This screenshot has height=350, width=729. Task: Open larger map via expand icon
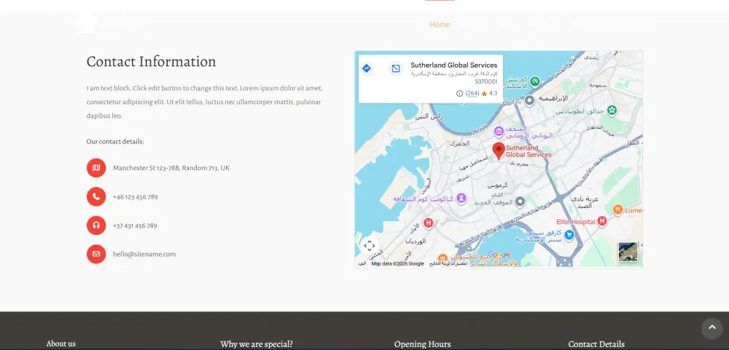pyautogui.click(x=396, y=68)
